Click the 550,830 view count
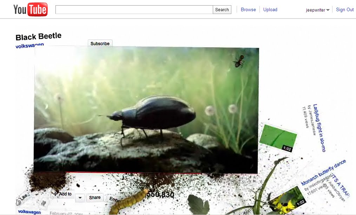This screenshot has height=215, width=356. click(x=160, y=194)
